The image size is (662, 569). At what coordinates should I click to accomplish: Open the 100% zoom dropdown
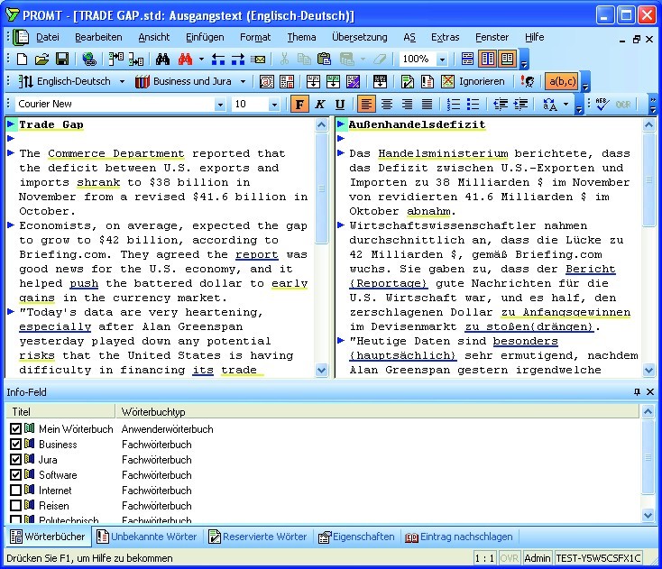coord(442,60)
